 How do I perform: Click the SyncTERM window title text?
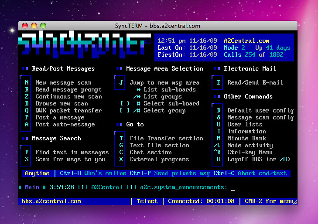(x=157, y=26)
